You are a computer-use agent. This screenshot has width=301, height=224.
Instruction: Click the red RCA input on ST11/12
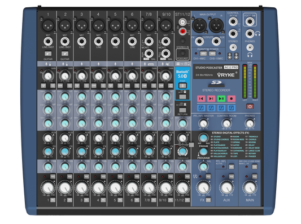[182, 32]
